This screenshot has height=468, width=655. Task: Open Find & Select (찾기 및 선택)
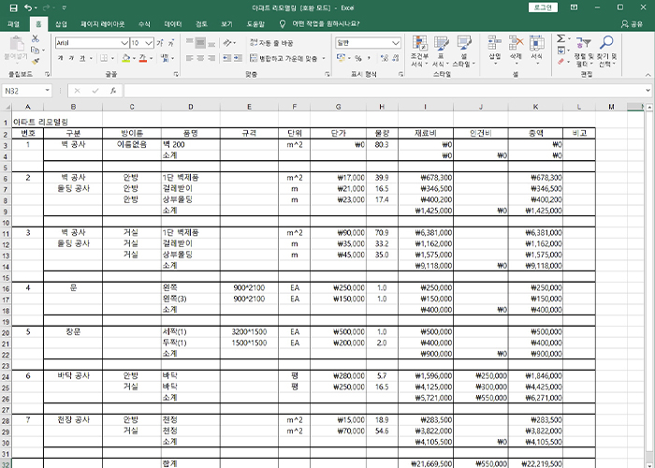606,51
